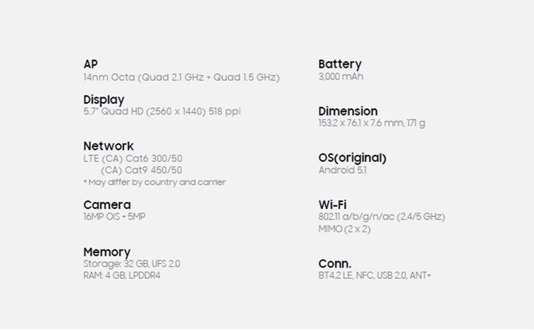Click the Dimension heading

[348, 111]
